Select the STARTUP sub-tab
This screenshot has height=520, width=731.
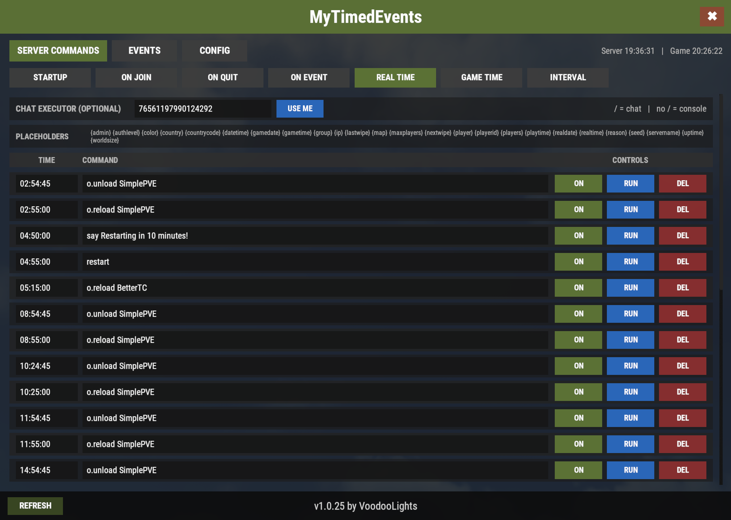[50, 77]
